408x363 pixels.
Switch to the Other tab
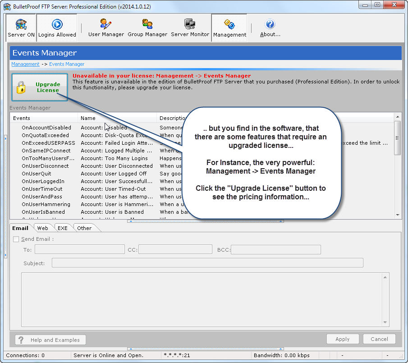click(x=84, y=228)
